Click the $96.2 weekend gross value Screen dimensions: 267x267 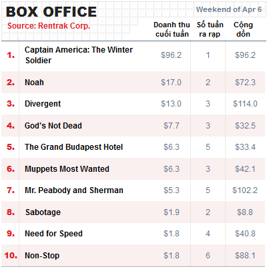pos(171,55)
